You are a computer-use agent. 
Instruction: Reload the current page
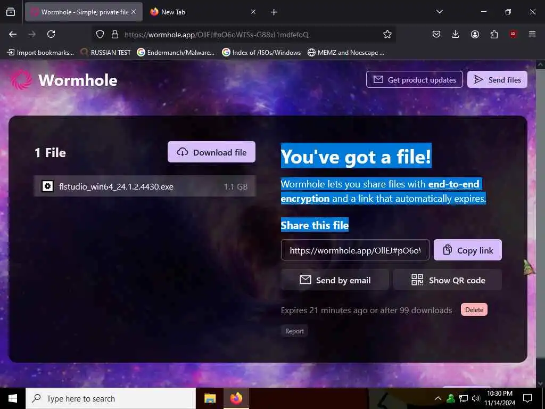(x=51, y=34)
